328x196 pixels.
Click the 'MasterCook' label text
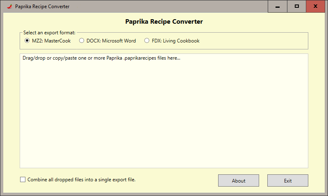[x=57, y=41]
